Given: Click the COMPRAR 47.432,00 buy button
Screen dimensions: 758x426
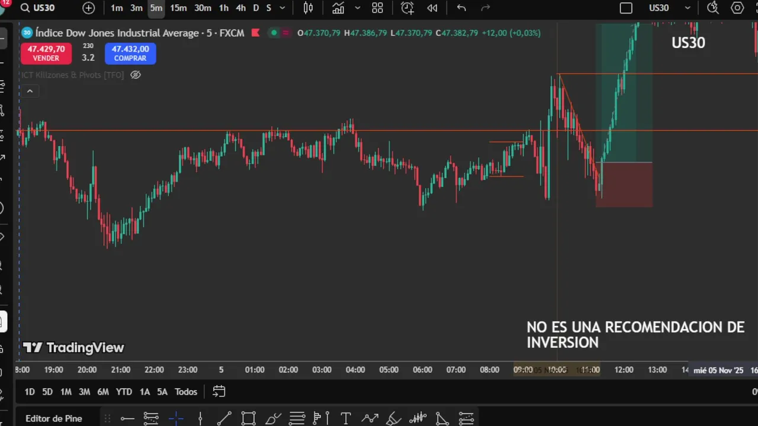Looking at the screenshot, I should [130, 53].
